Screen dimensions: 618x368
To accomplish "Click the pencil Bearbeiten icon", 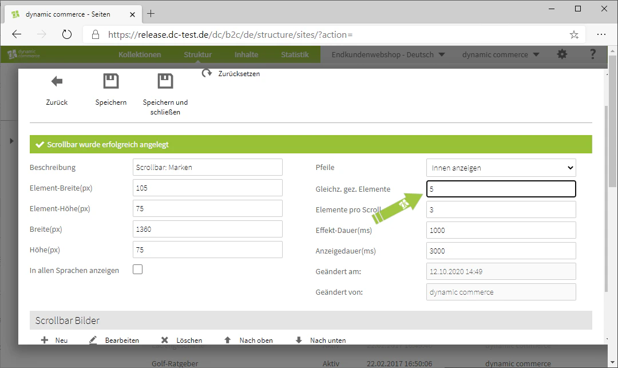I will tap(93, 340).
